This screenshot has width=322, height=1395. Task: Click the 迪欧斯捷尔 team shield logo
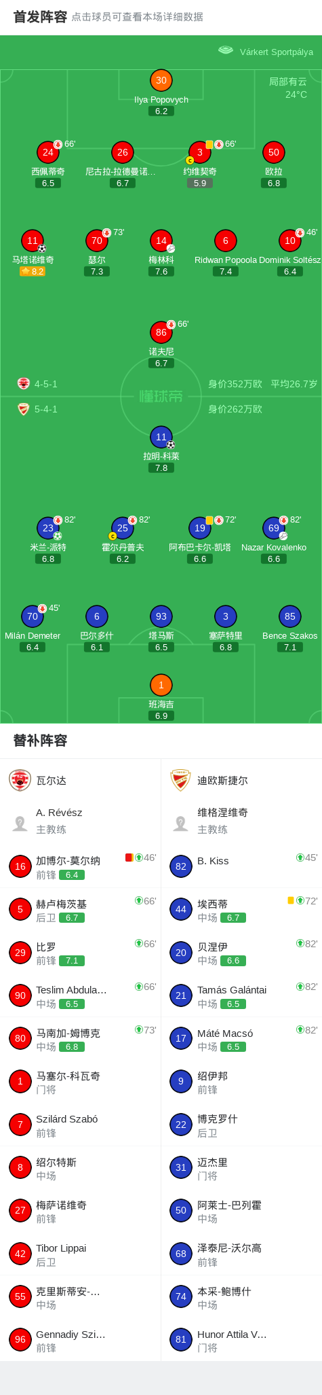[x=181, y=780]
